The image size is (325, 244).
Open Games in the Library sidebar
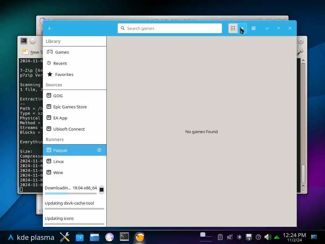75,52
